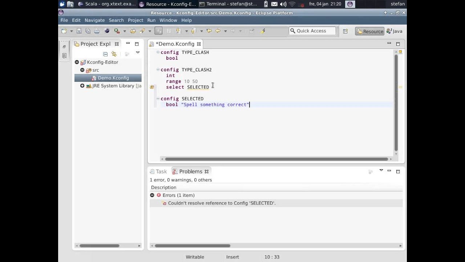
Task: Fold the config SELECTED block
Action: click(x=158, y=99)
